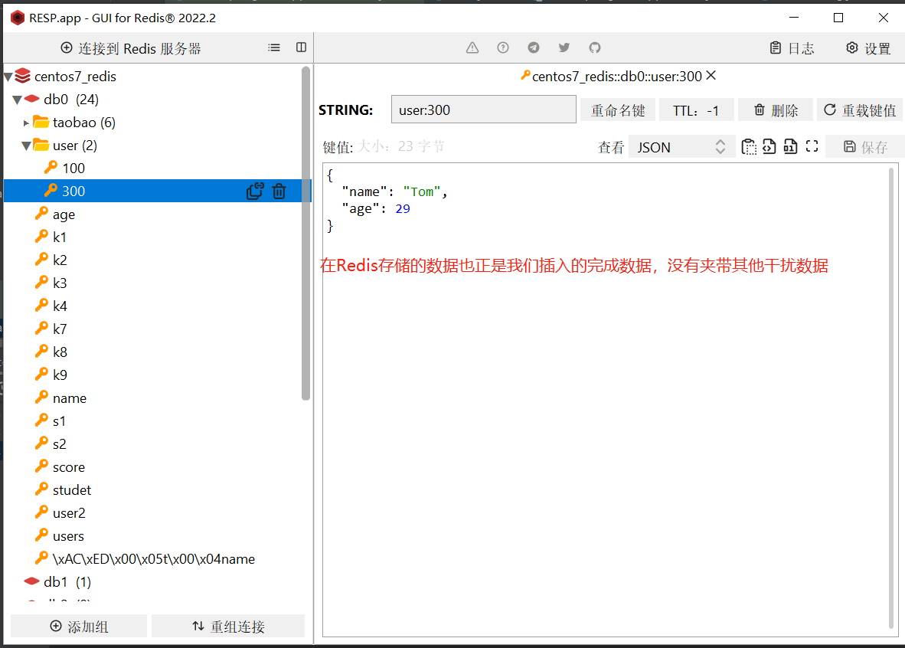This screenshot has width=905, height=648.
Task: Collapse the user folder
Action: coord(26,146)
